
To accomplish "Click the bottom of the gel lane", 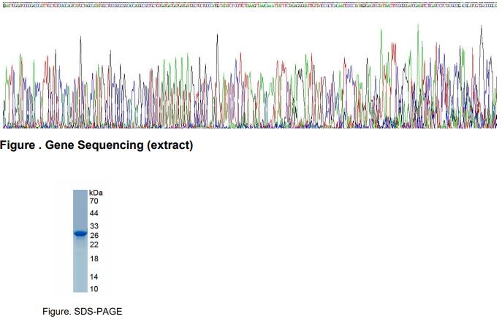I will click(80, 289).
